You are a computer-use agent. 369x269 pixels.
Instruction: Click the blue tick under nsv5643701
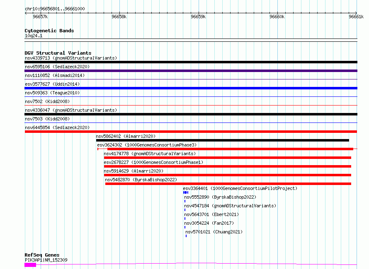tap(185, 219)
